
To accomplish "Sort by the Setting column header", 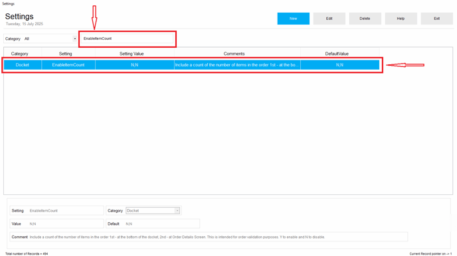I will (65, 54).
